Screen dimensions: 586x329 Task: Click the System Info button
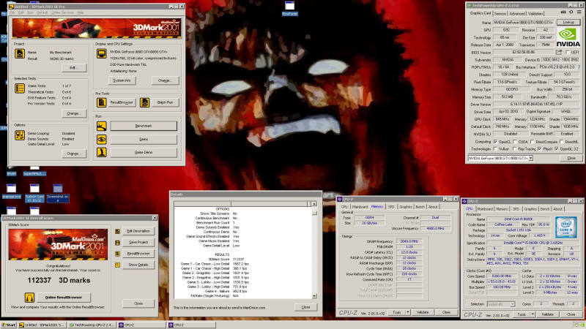[x=122, y=80]
